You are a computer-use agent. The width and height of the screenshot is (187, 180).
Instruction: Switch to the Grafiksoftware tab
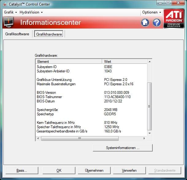tap(17, 34)
